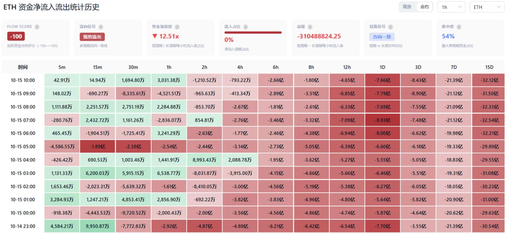
Task: Click the question mark icon next to 背离信号
Action: coord(391,27)
